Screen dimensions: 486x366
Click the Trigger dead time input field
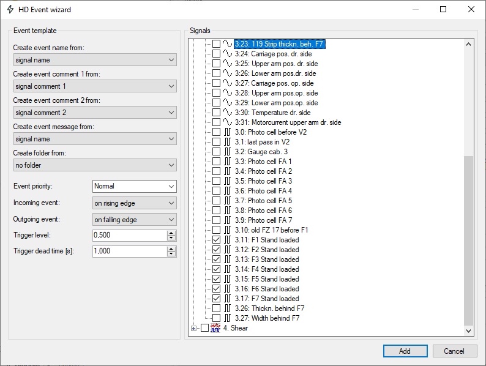[x=129, y=252]
